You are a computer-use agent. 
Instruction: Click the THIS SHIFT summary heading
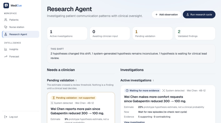[57, 49]
